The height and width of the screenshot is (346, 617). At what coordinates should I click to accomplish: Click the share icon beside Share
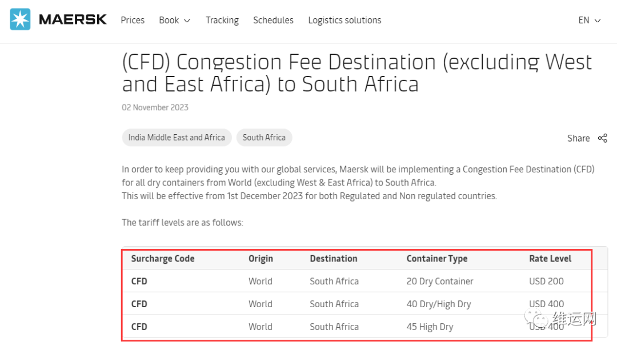click(x=602, y=138)
